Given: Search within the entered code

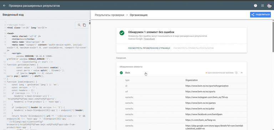Looking at the screenshot, I should pos(79,25).
